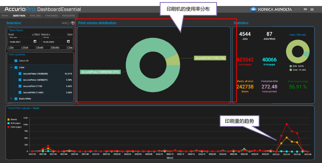Open the Print media tab
Viewport: 322px width, 163px height.
point(52,16)
